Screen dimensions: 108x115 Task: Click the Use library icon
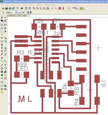(x=22, y=8)
